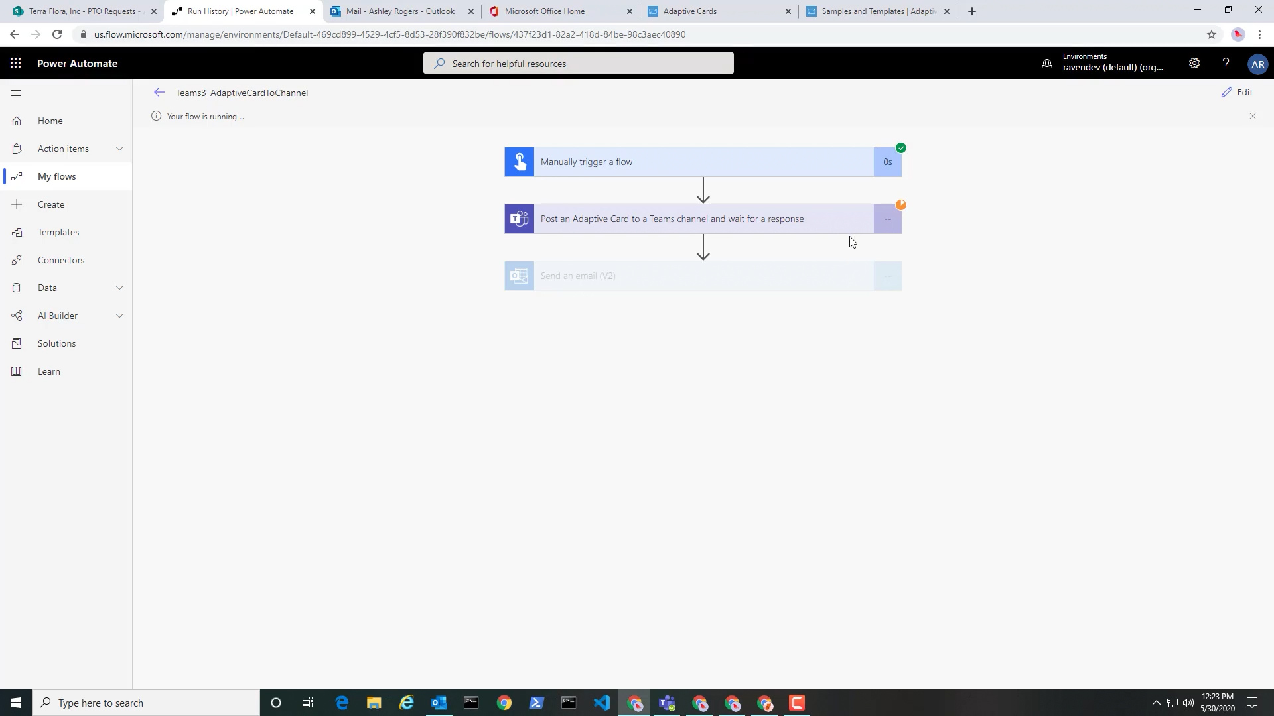Click Windows taskbar search box
The width and height of the screenshot is (1274, 716).
[146, 703]
